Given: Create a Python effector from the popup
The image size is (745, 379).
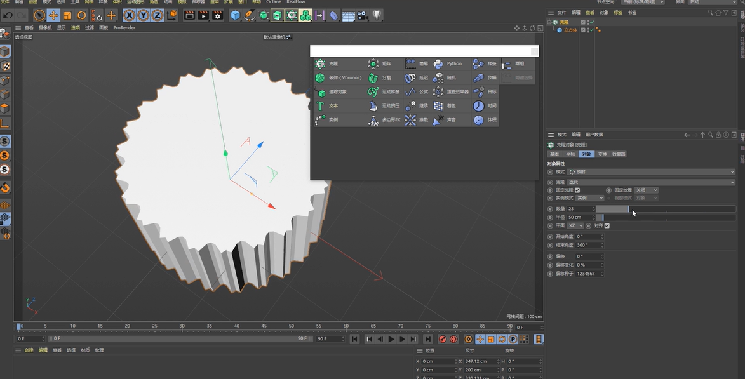Looking at the screenshot, I should pos(439,63).
